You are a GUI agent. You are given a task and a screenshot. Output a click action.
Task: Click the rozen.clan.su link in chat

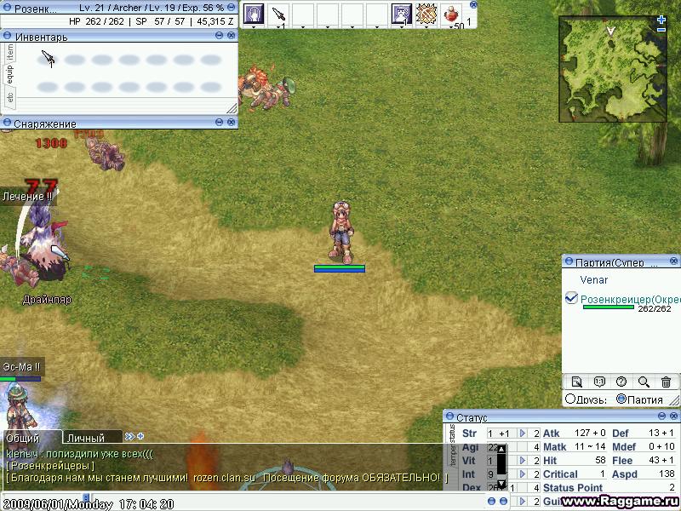pyautogui.click(x=224, y=478)
